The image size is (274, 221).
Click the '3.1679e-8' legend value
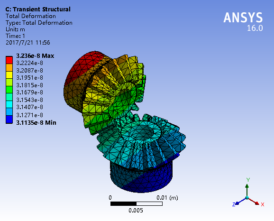pyautogui.click(x=29, y=92)
